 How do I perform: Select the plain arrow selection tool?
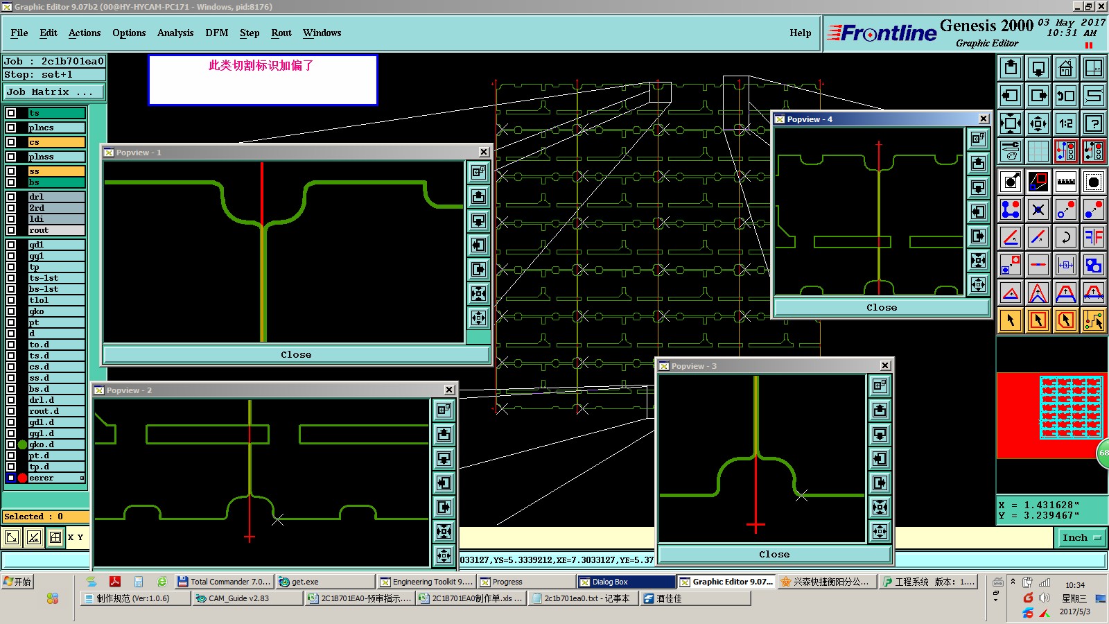point(1011,320)
